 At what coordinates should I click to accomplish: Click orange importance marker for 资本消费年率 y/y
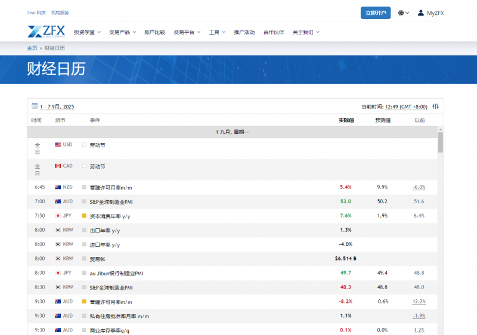pyautogui.click(x=85, y=216)
